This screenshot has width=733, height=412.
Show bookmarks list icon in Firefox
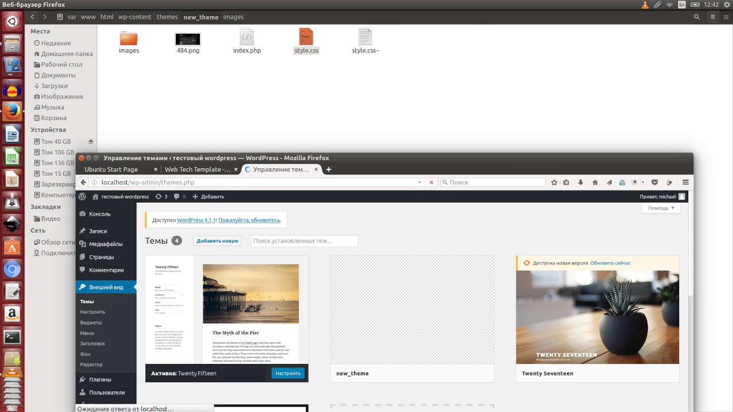566,183
